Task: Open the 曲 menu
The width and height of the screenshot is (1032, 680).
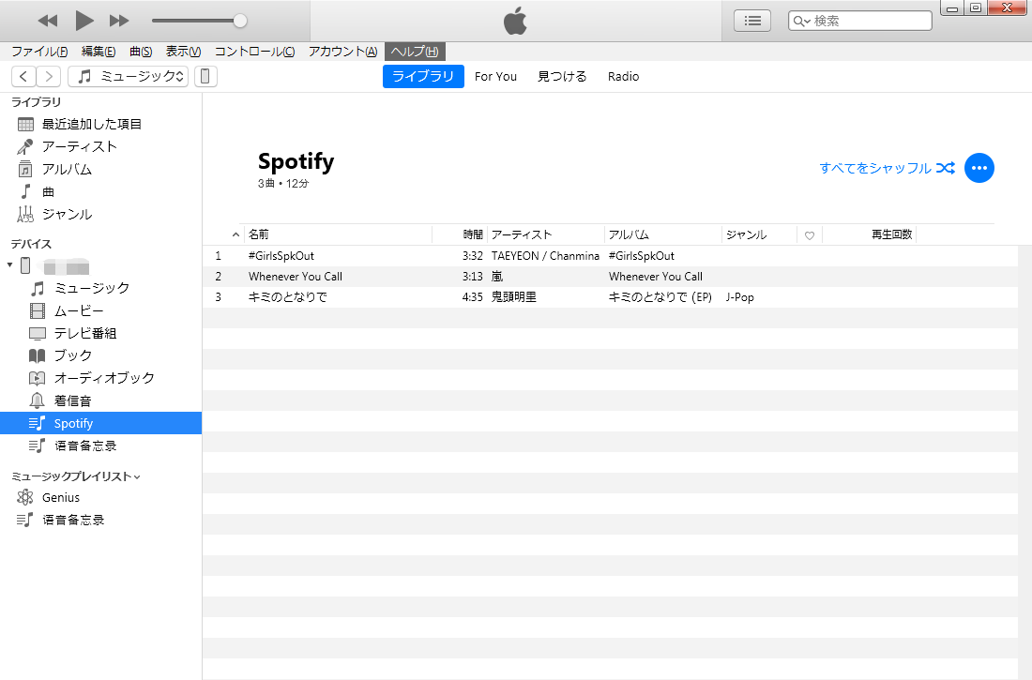Action: click(141, 52)
